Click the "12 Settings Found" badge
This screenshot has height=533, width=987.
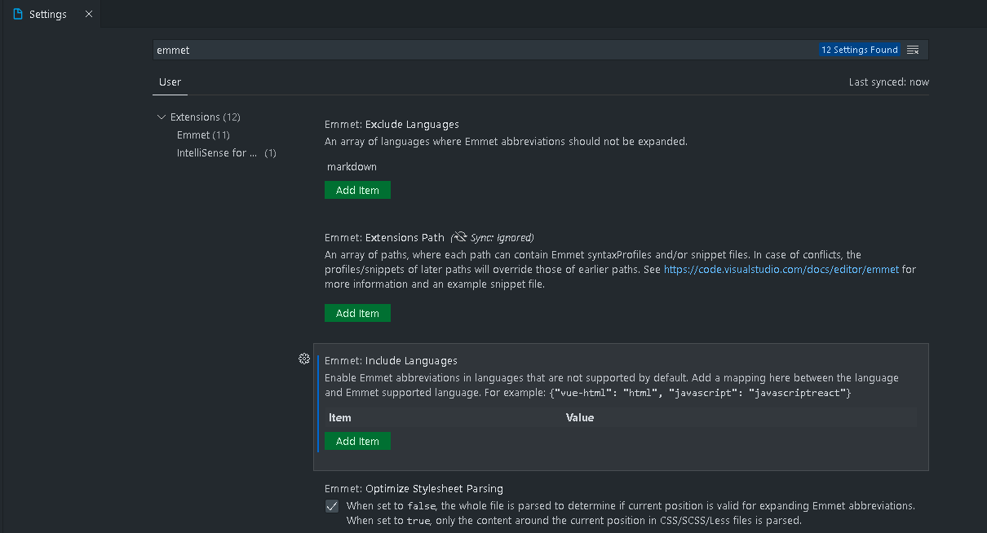pos(859,50)
